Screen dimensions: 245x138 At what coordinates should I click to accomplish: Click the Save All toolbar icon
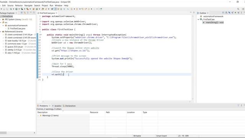click(x=7, y=9)
